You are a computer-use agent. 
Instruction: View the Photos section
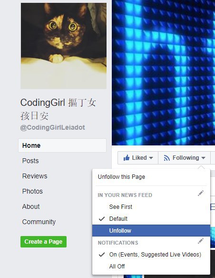tap(32, 191)
